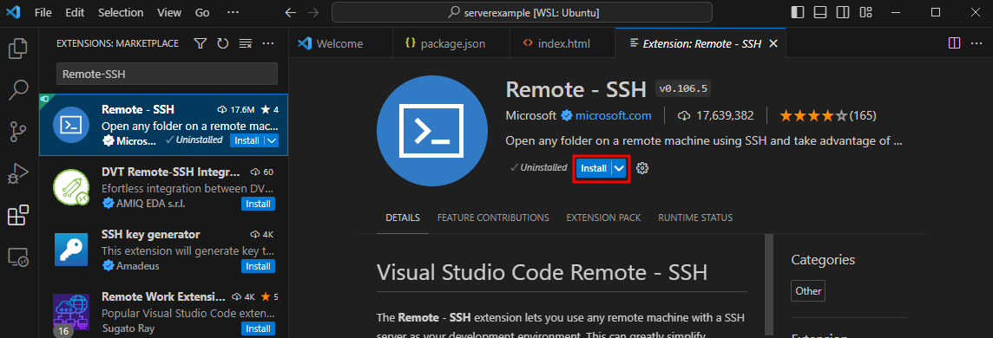The height and width of the screenshot is (338, 993).
Task: Focus the extensions search field
Action: tap(168, 74)
